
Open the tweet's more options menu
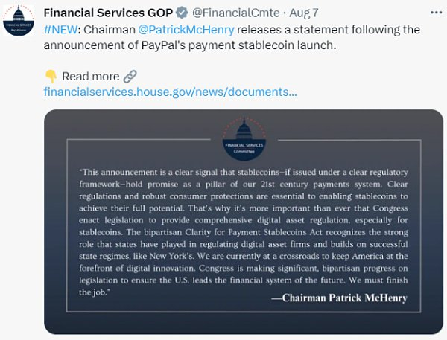435,13
